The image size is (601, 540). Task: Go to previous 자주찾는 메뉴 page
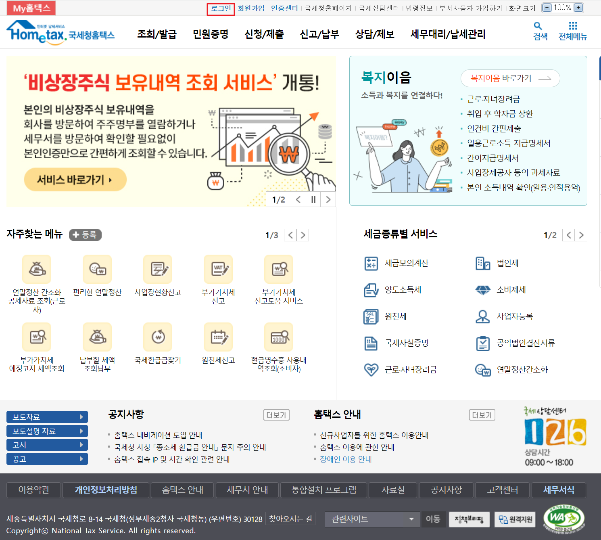click(290, 235)
